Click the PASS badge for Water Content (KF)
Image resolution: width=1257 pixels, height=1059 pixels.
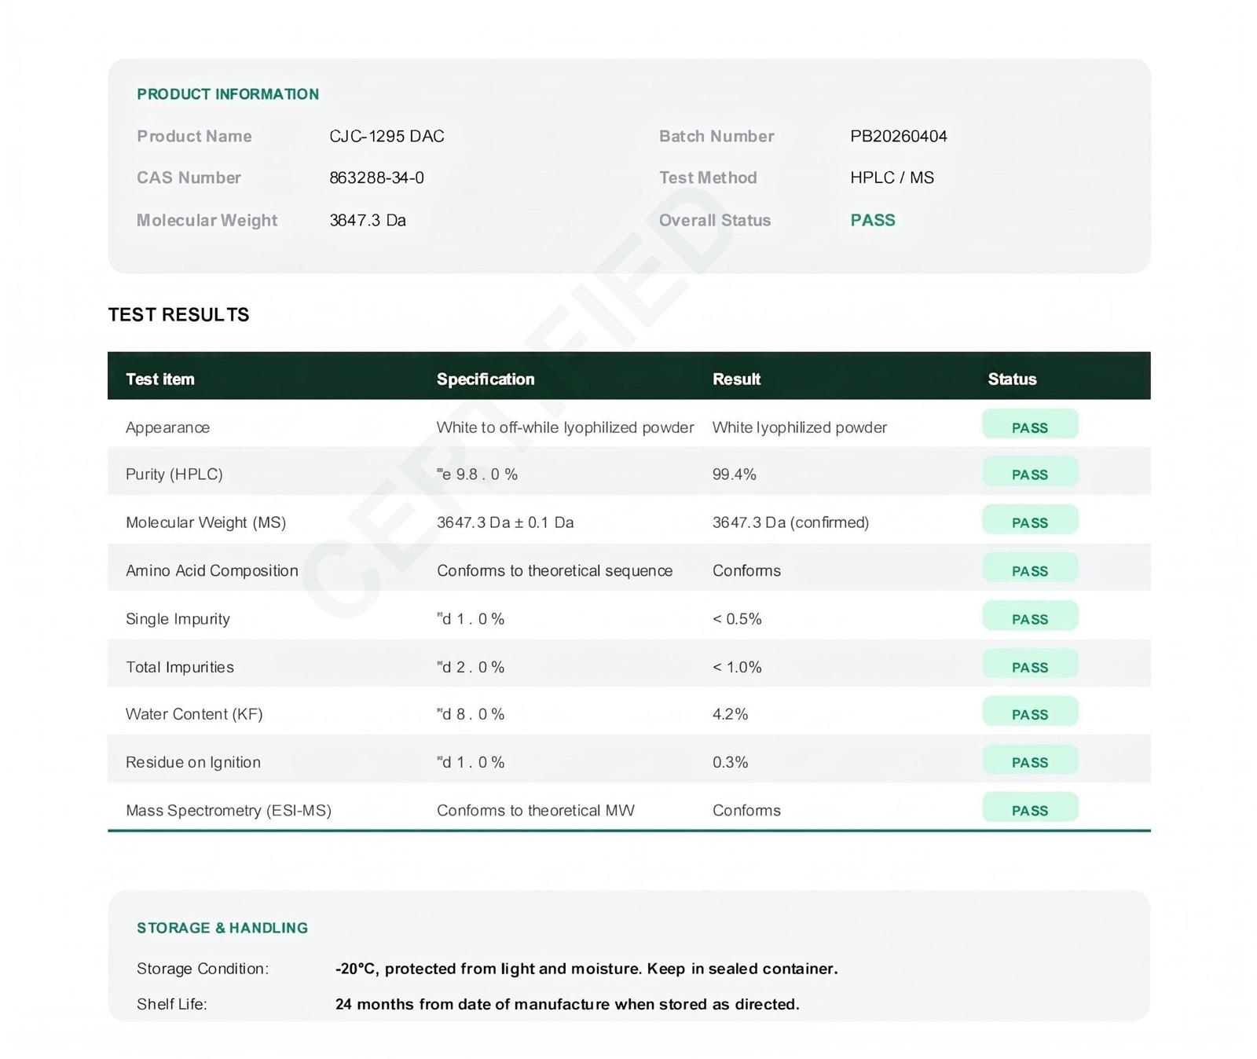pos(1030,712)
